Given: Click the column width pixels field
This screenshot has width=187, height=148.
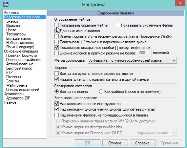Looking at the screenshot, I should click(x=145, y=53).
